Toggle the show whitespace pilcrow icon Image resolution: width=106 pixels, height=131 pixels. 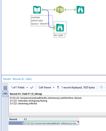click(58, 87)
